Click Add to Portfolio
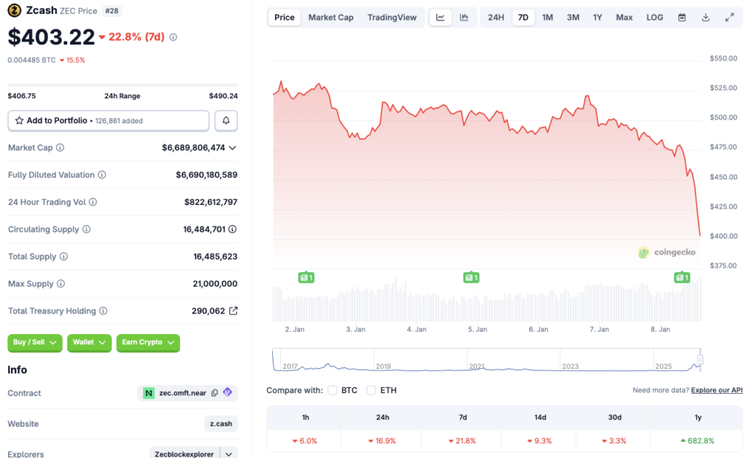This screenshot has height=458, width=747. tap(108, 120)
